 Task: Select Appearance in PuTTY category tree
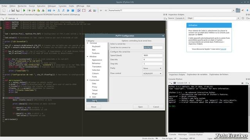coord(97,60)
